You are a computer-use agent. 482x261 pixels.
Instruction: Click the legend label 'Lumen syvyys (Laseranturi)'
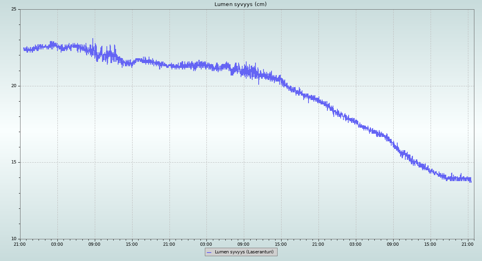[244, 252]
